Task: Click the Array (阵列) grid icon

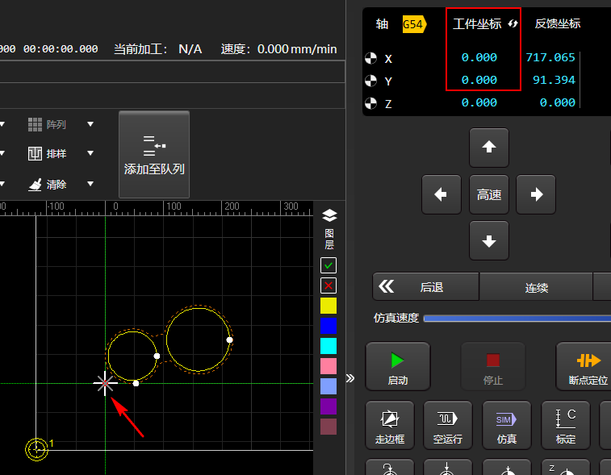Action: point(35,124)
